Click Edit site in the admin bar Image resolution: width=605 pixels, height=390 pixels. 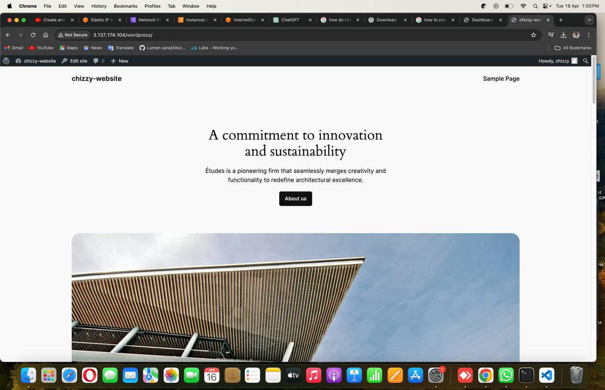pyautogui.click(x=74, y=61)
